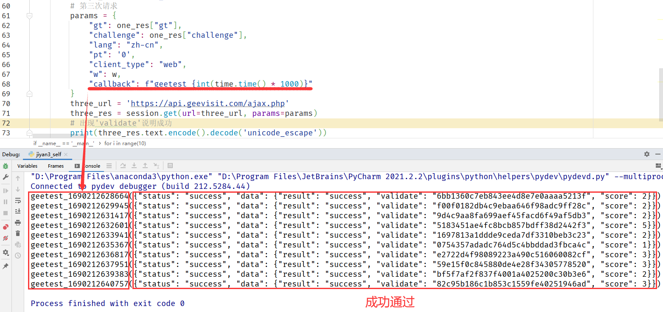
Task: Open Debug panel gear settings
Action: 646,154
